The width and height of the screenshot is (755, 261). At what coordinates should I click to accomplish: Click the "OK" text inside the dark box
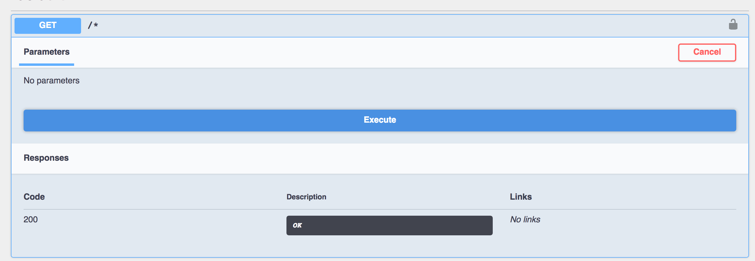pos(297,225)
